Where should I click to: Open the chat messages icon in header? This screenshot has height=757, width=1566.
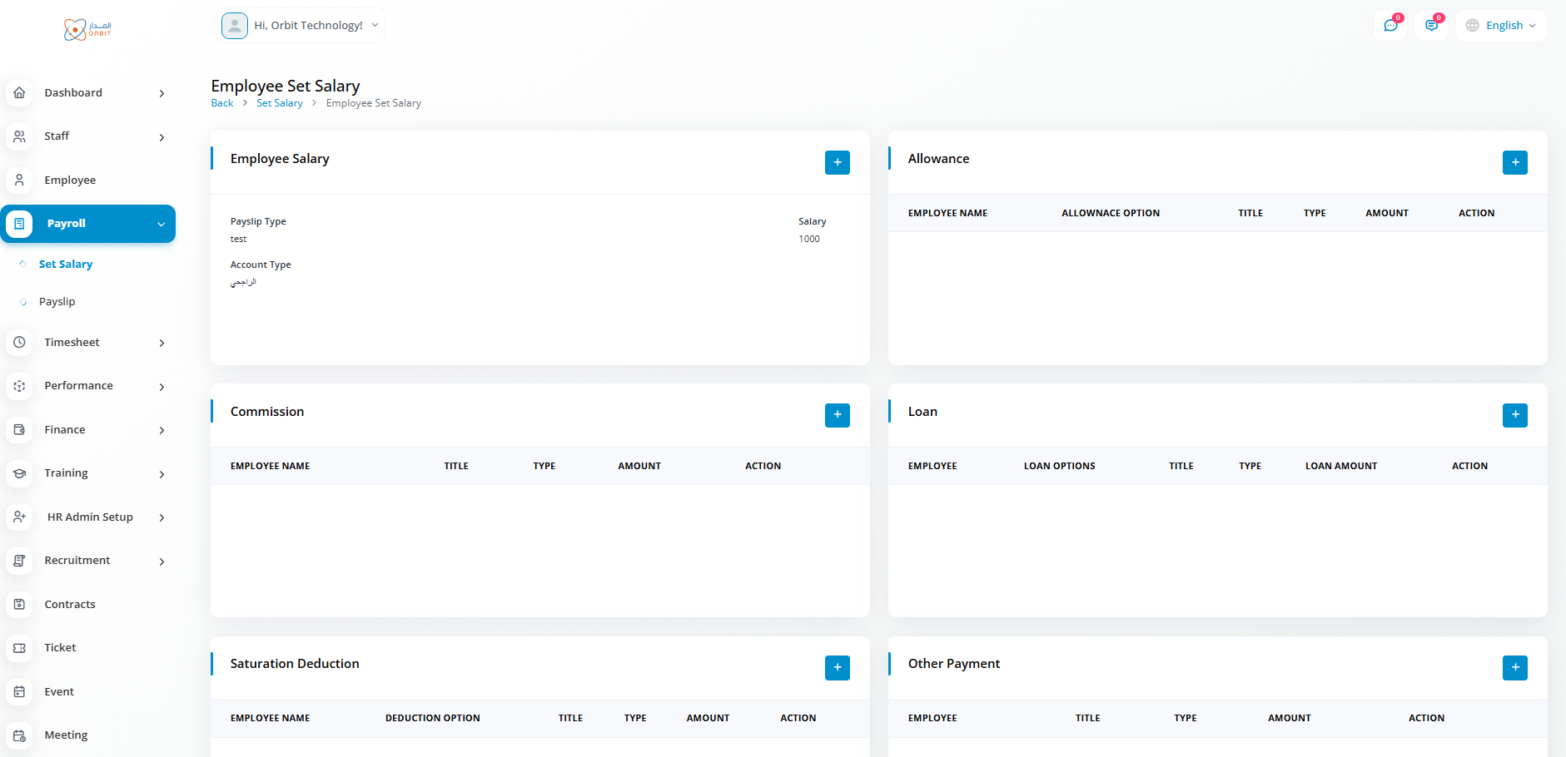[x=1390, y=26]
